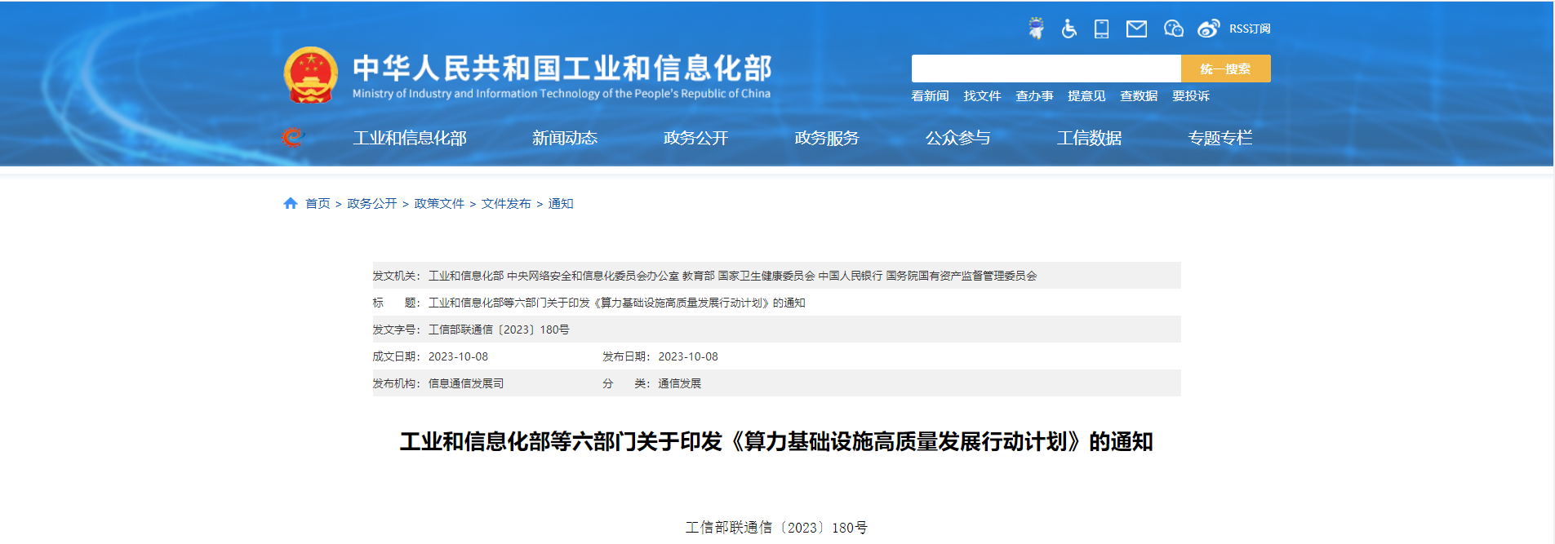Click the mobile phone version icon
Image resolution: width=1555 pixels, height=544 pixels.
(x=1101, y=29)
